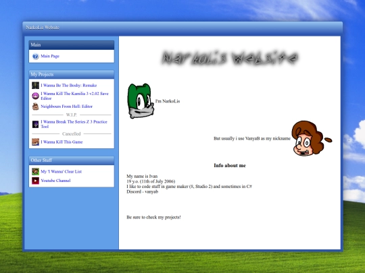Open the Youtube Channel link
The width and height of the screenshot is (365, 273).
click(55, 181)
